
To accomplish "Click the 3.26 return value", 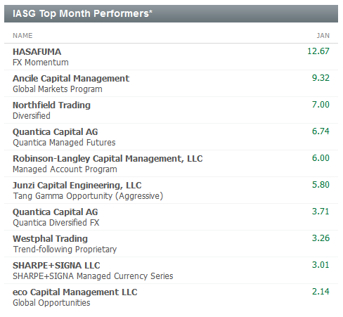I will (x=321, y=238).
